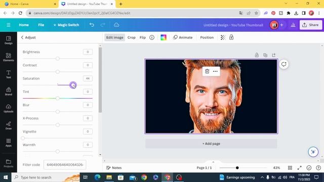Click the Saturation value field showing 44

coord(88,78)
